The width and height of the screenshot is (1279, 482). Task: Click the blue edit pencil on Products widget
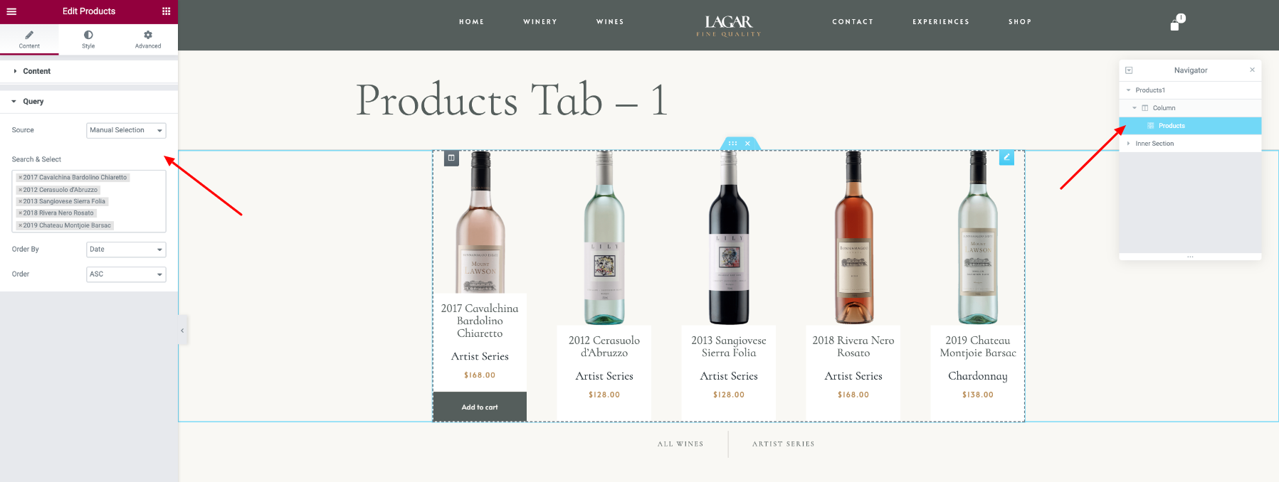tap(1006, 157)
